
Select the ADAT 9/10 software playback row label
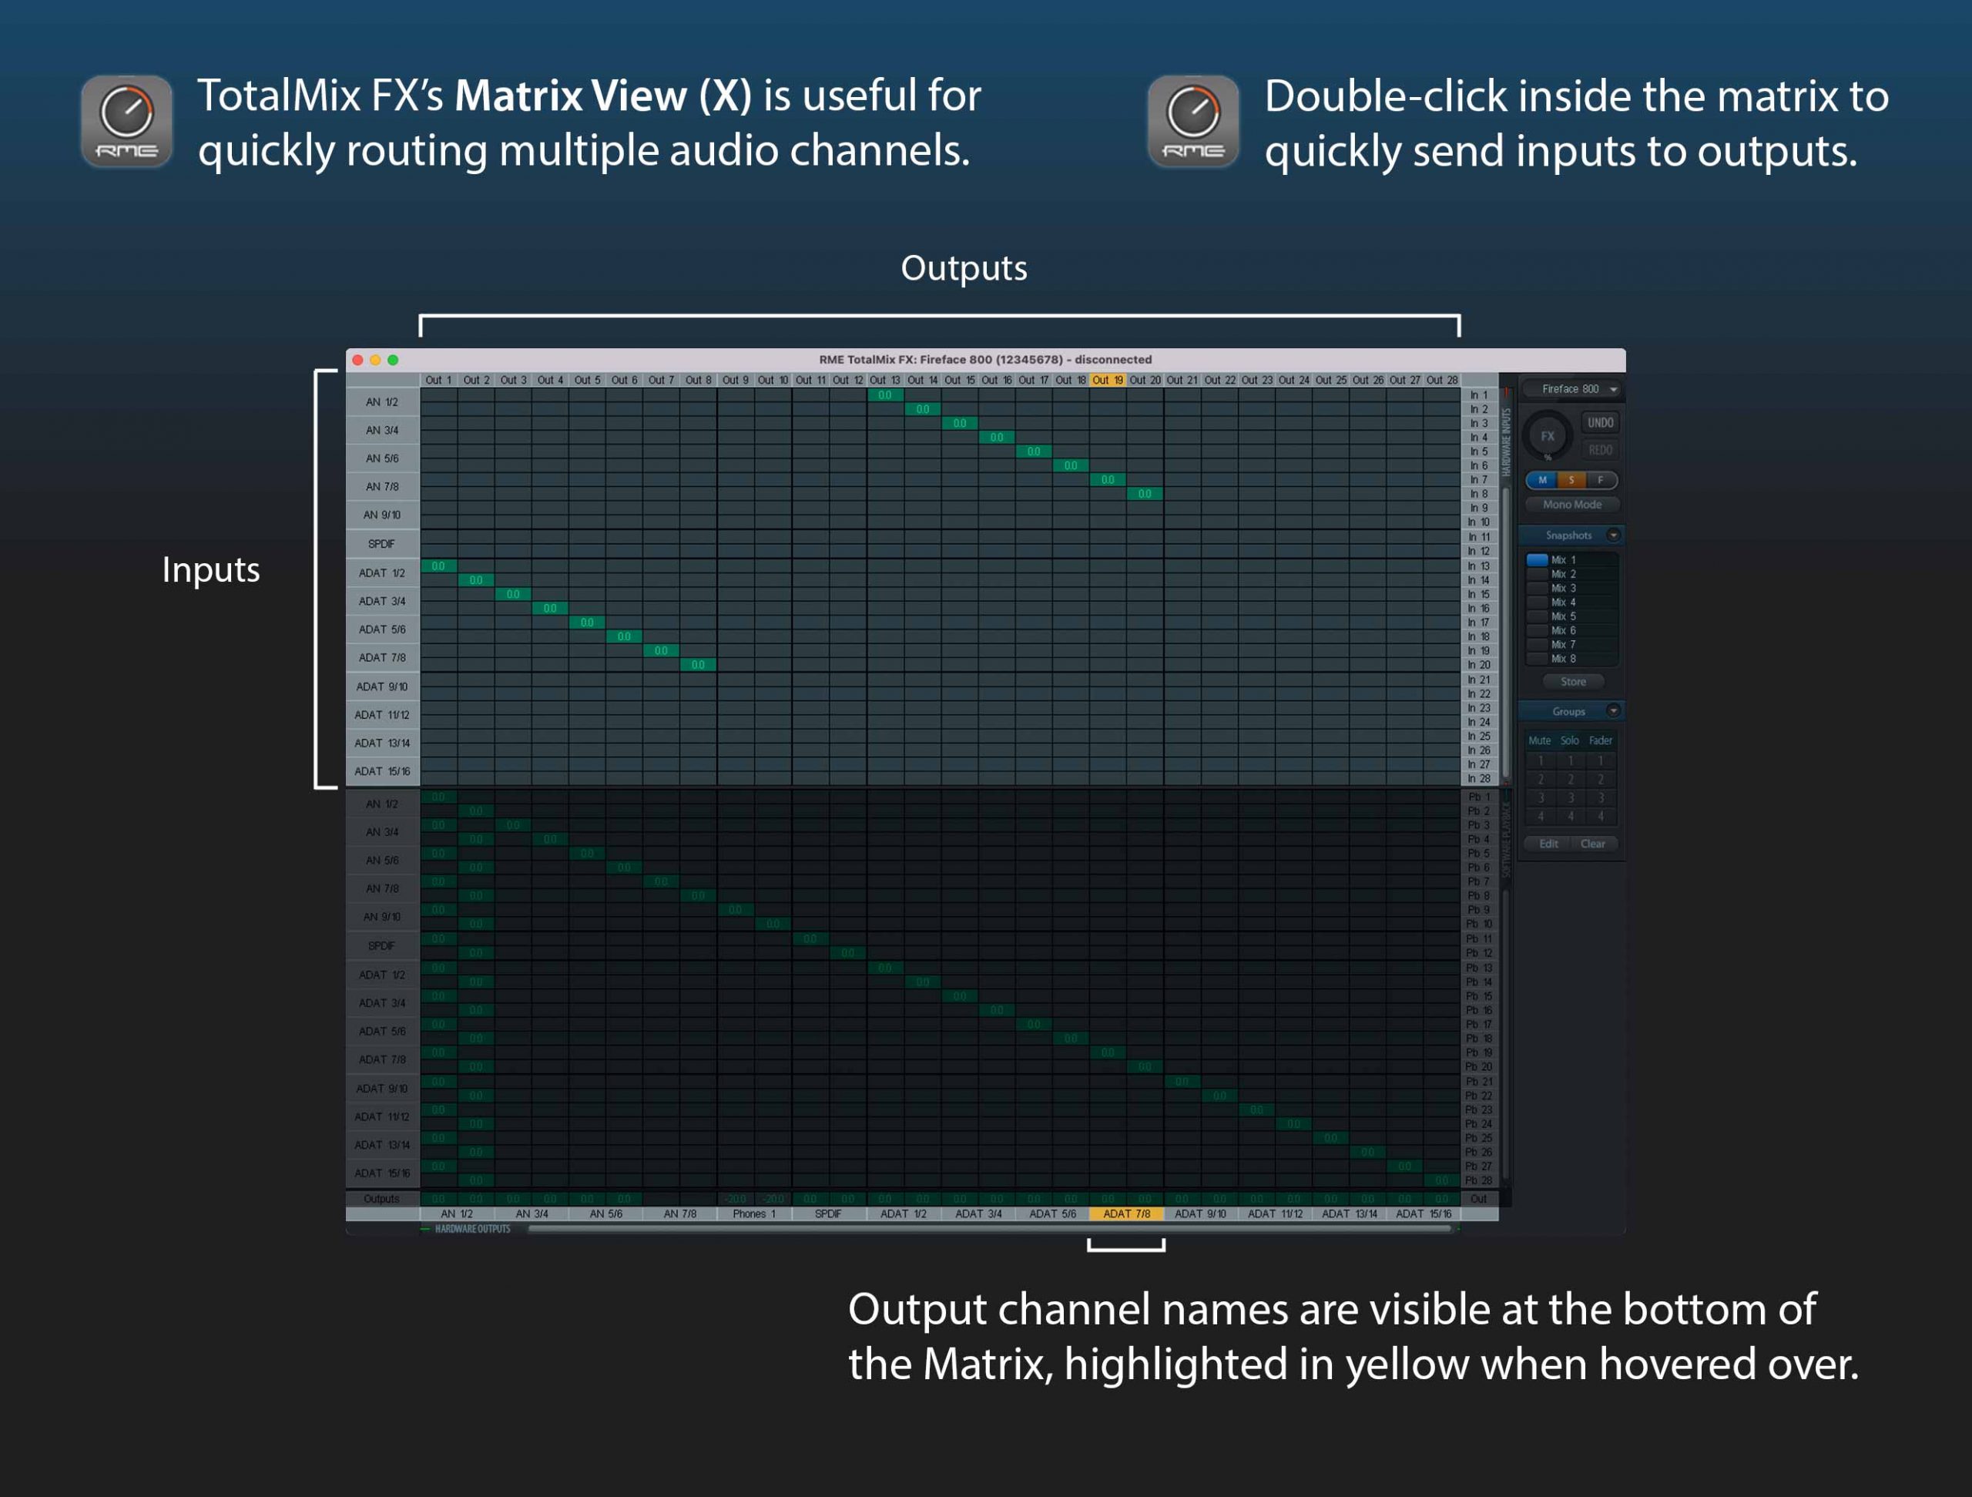pyautogui.click(x=382, y=1088)
